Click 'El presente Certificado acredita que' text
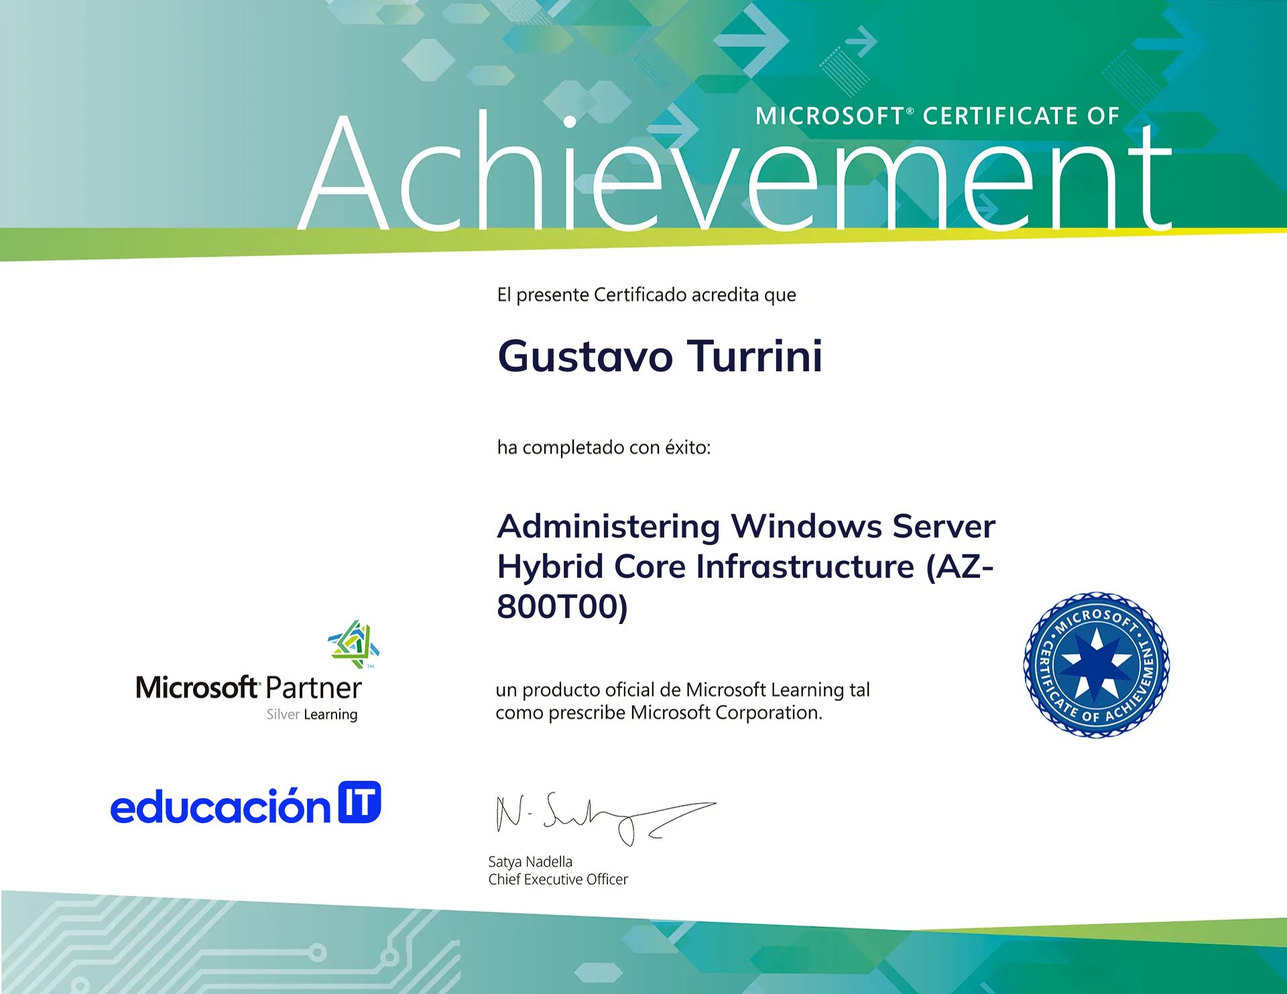 (x=646, y=295)
